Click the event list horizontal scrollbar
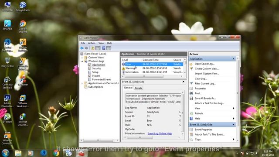This screenshot has height=157, width=279. pos(144,76)
